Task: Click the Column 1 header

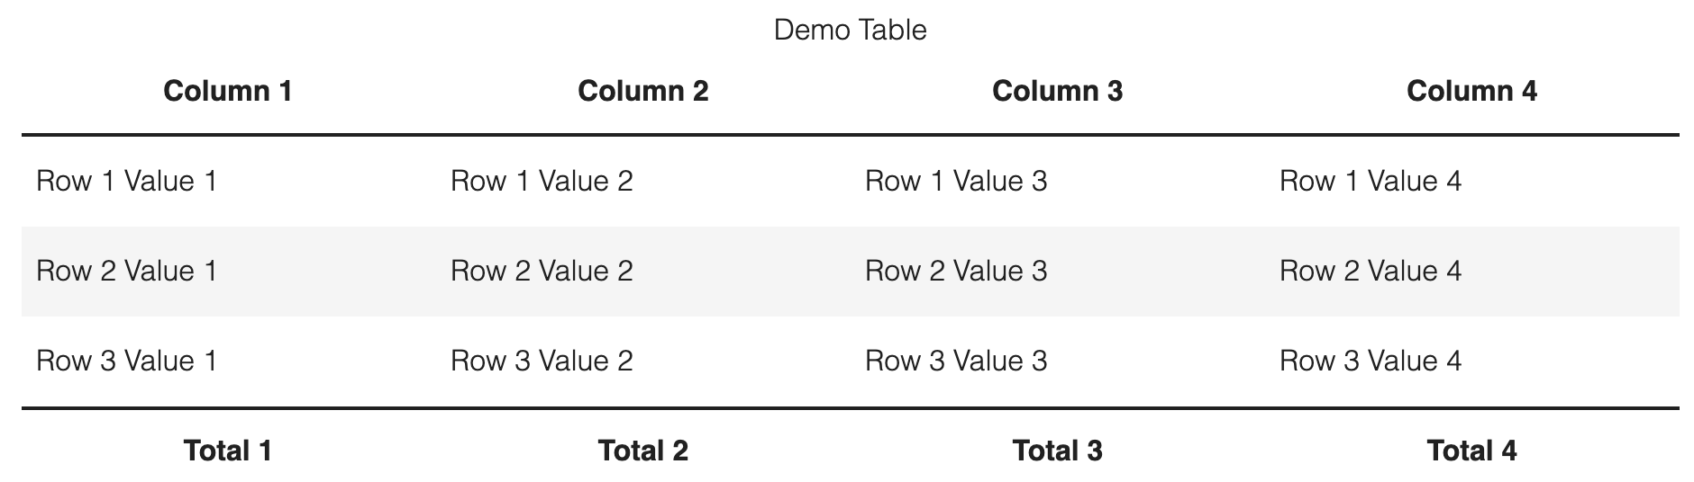Action: click(x=228, y=91)
